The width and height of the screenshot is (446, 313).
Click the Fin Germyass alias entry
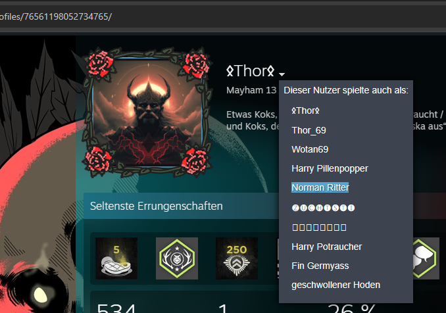(320, 266)
